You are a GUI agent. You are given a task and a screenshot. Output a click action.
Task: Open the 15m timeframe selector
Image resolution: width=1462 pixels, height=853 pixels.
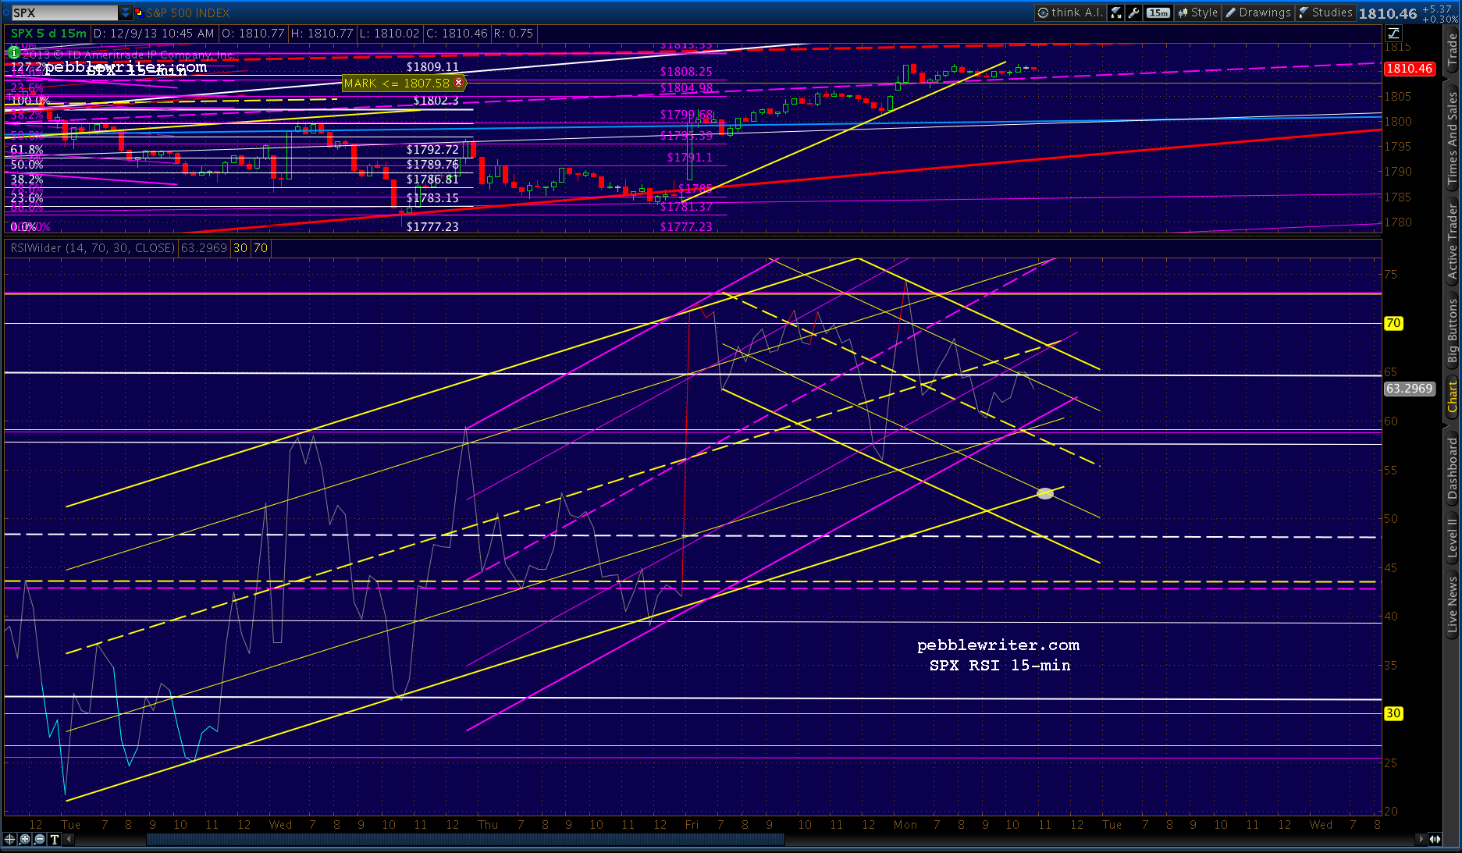[1159, 13]
